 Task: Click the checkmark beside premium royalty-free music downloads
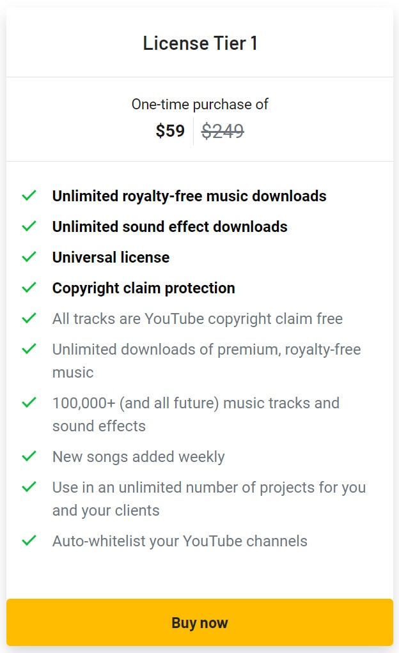(x=29, y=349)
